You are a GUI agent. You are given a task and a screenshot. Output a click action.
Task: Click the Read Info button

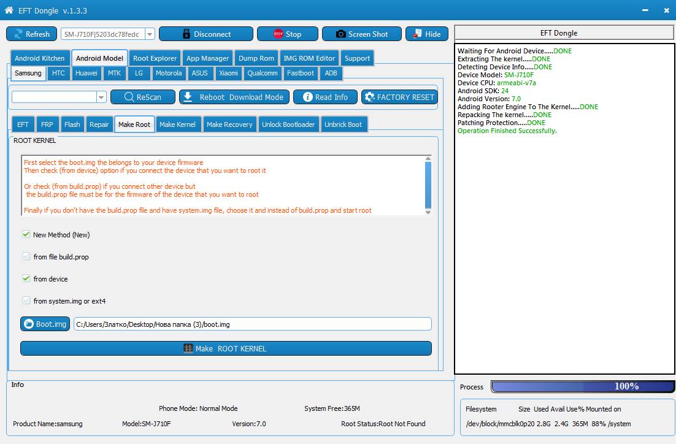pyautogui.click(x=326, y=98)
